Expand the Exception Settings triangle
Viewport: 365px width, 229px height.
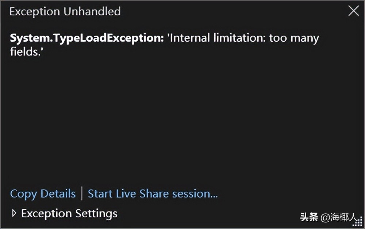tap(14, 213)
